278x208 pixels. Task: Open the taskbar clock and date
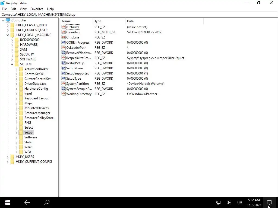click(x=254, y=203)
